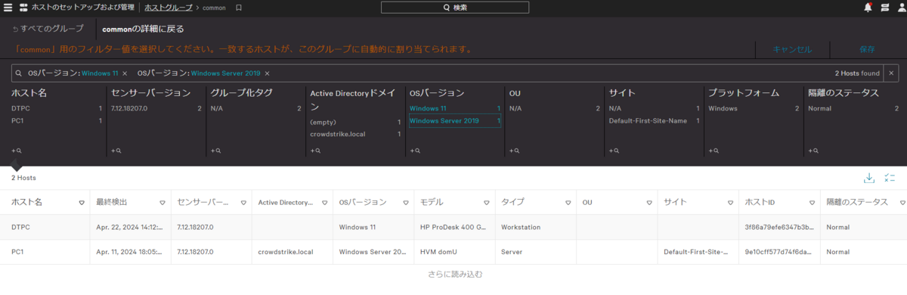Click the host setup module icon beside the title

coord(24,7)
